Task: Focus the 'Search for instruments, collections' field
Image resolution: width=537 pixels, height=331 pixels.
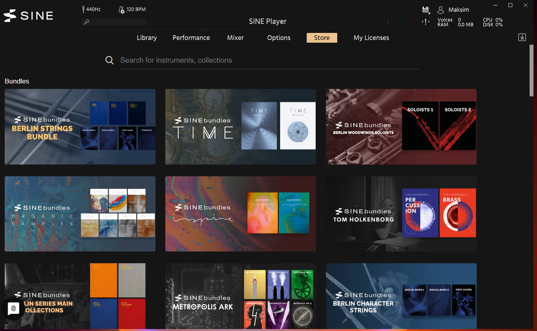Action: click(268, 60)
